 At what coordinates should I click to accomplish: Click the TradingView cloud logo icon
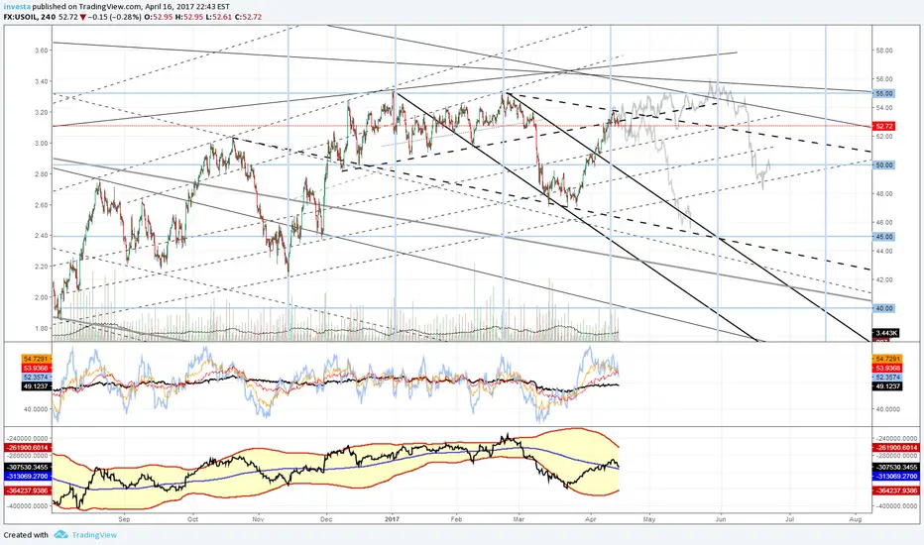60,535
